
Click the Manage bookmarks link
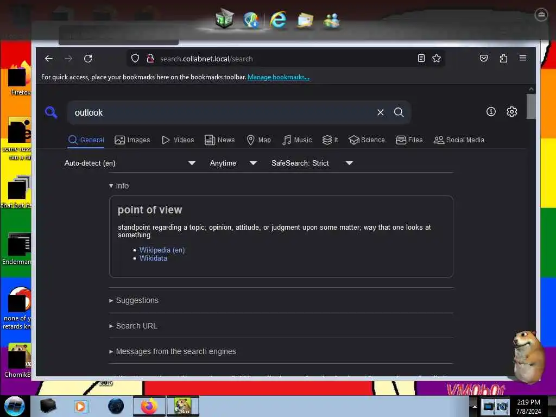(279, 77)
